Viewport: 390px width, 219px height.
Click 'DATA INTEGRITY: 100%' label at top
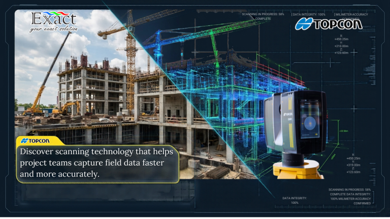[308, 14]
